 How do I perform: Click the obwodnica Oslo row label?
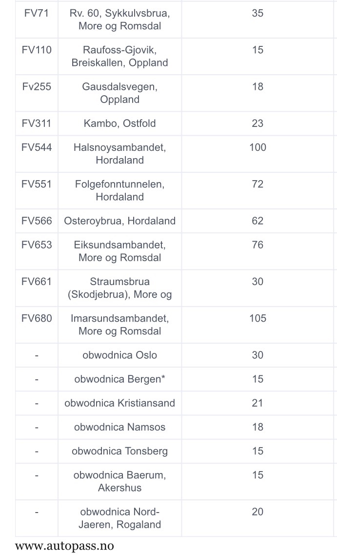click(x=120, y=355)
